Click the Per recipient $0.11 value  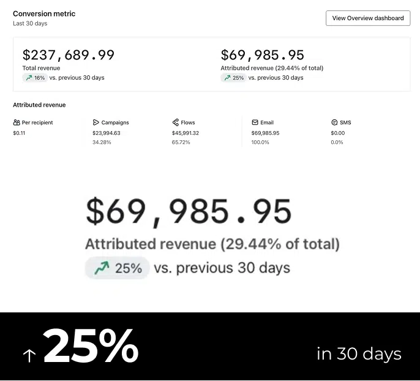pyautogui.click(x=20, y=133)
